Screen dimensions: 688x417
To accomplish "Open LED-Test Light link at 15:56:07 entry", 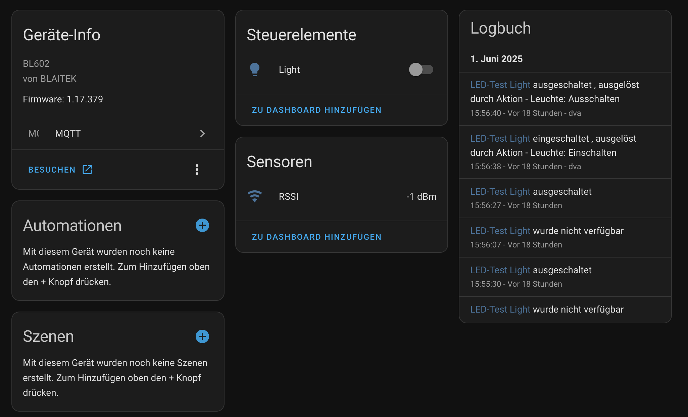I will point(500,231).
